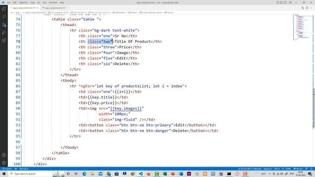This screenshot has width=315, height=177.
Task: Open the Accounts menu in the activity bar
Action: [x=4, y=155]
